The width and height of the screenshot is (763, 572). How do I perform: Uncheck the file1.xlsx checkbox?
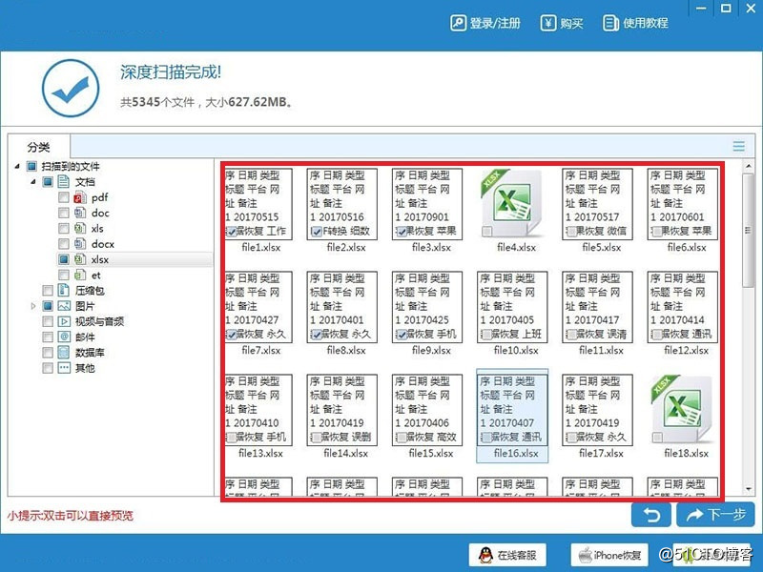coord(232,232)
